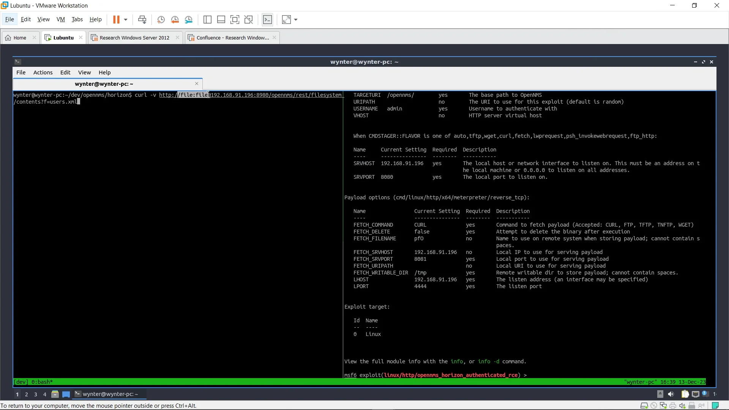729x410 pixels.
Task: Toggle the library sidebar panel
Action: (x=207, y=19)
